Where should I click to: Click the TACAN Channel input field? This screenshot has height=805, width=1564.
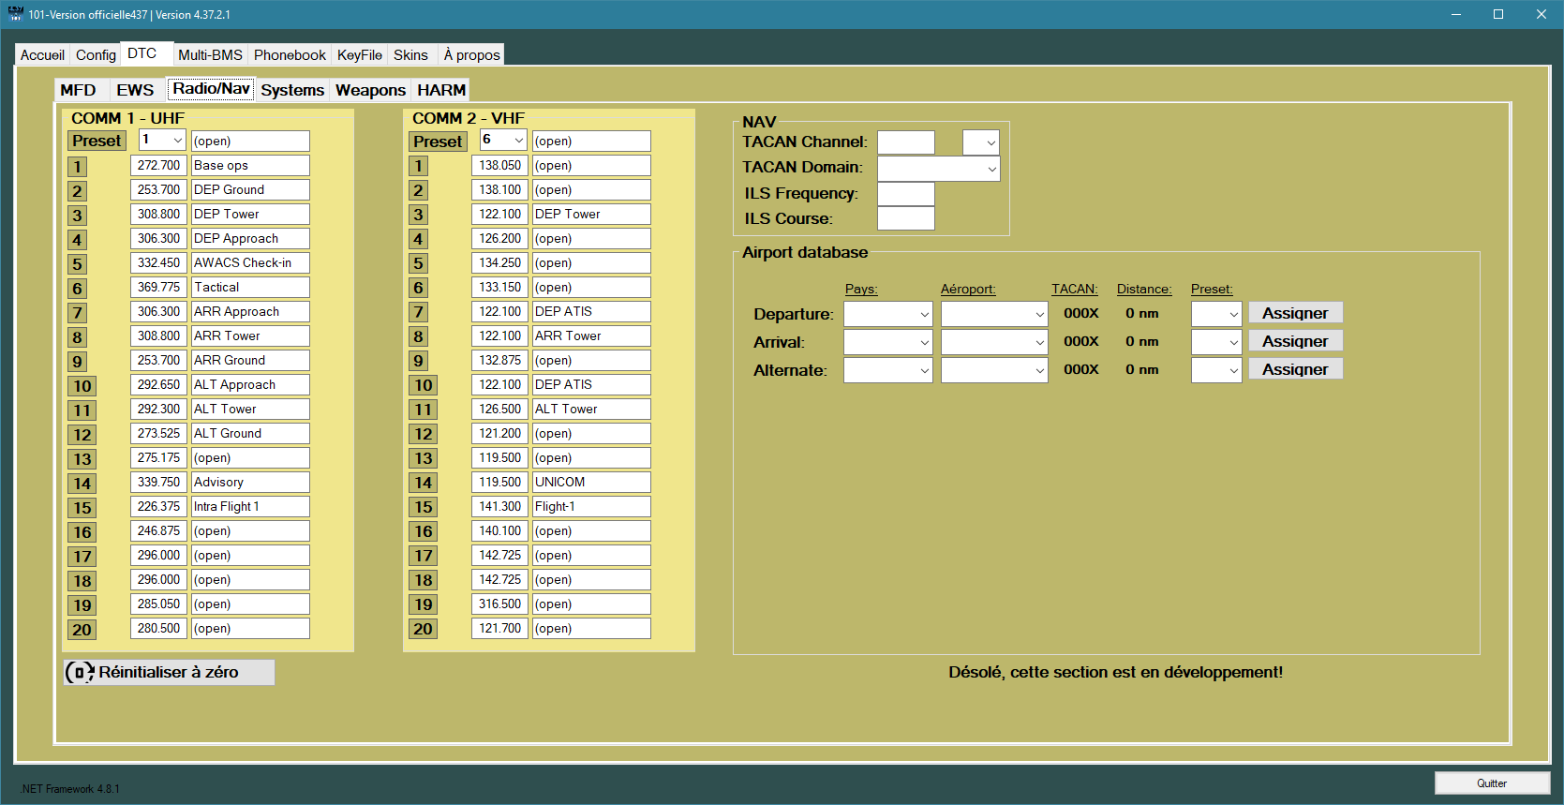(905, 142)
